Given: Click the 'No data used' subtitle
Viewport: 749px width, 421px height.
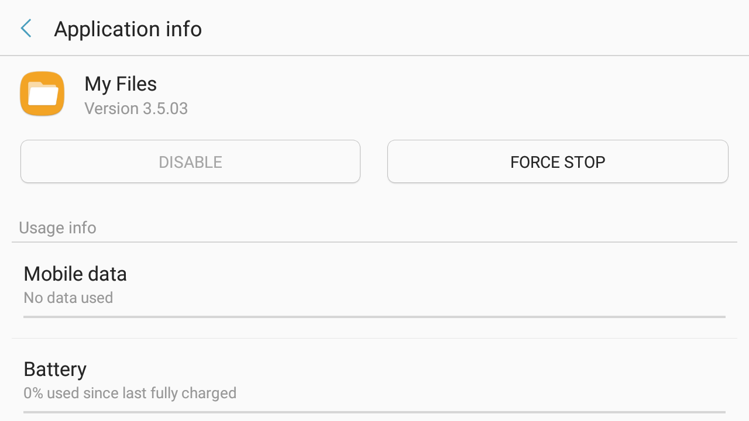Looking at the screenshot, I should pyautogui.click(x=68, y=298).
